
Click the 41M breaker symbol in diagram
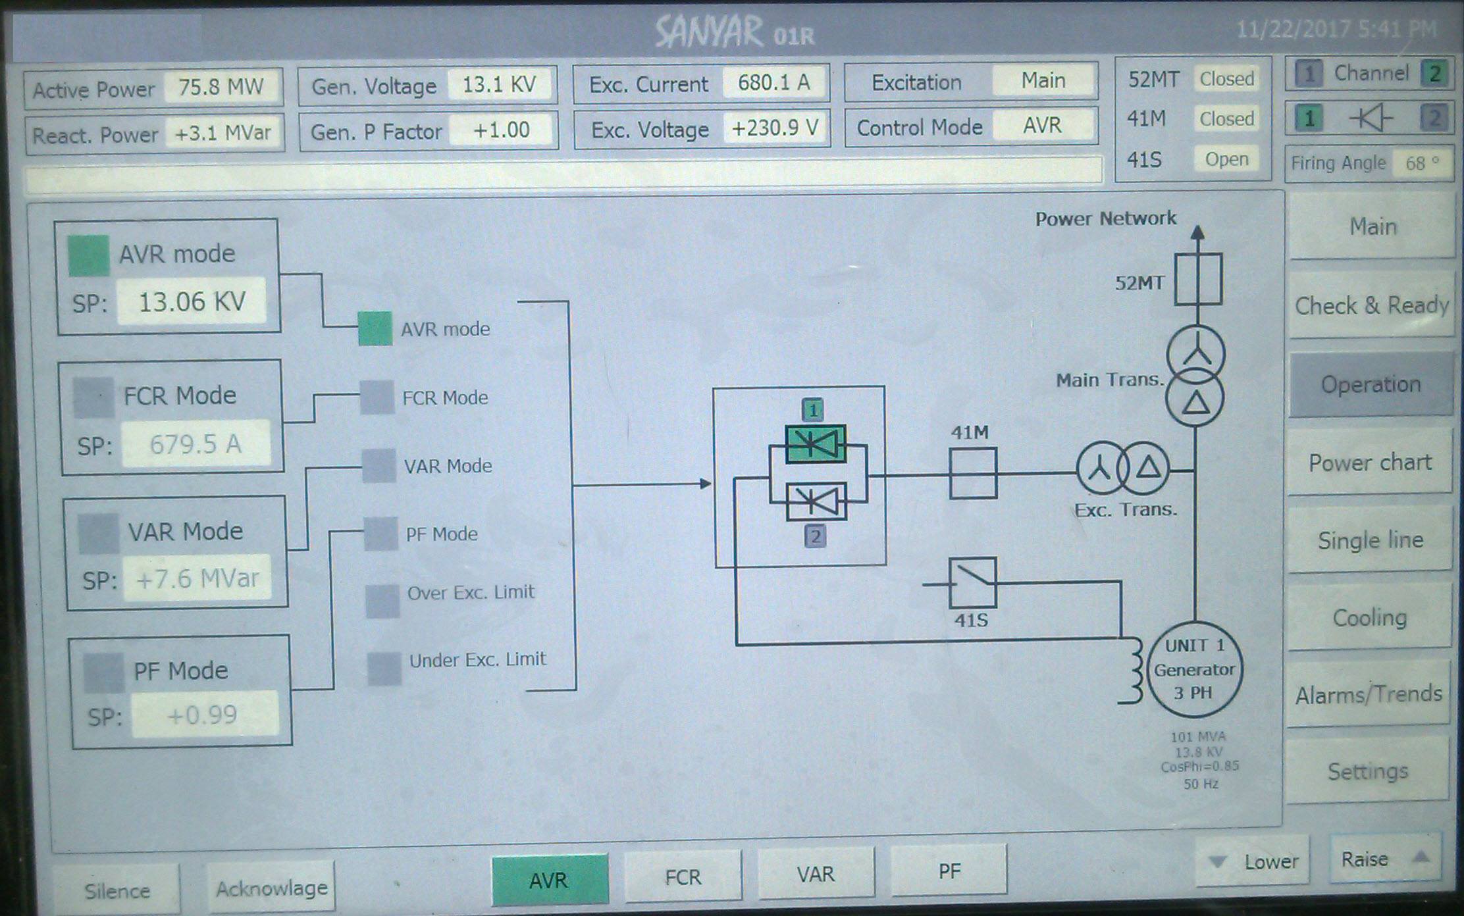coord(973,473)
